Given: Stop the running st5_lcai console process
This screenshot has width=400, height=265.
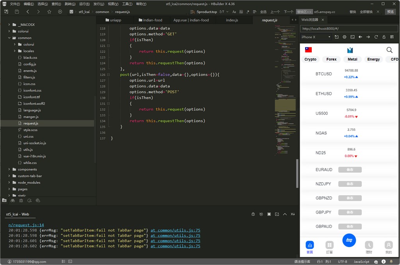Looking at the screenshot, I should tap(269, 214).
